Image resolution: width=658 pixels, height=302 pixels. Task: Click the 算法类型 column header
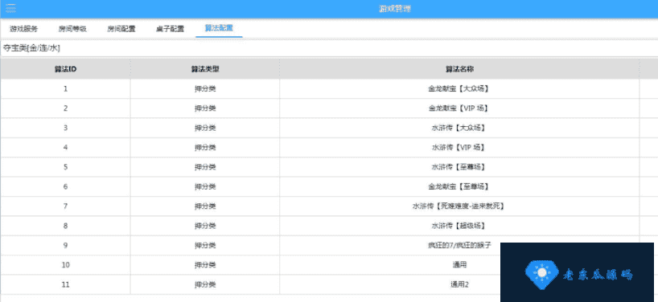pos(205,69)
